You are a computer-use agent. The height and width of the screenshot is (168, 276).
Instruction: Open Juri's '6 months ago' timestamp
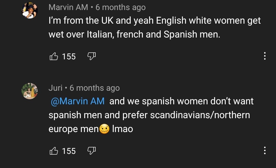[x=95, y=88]
